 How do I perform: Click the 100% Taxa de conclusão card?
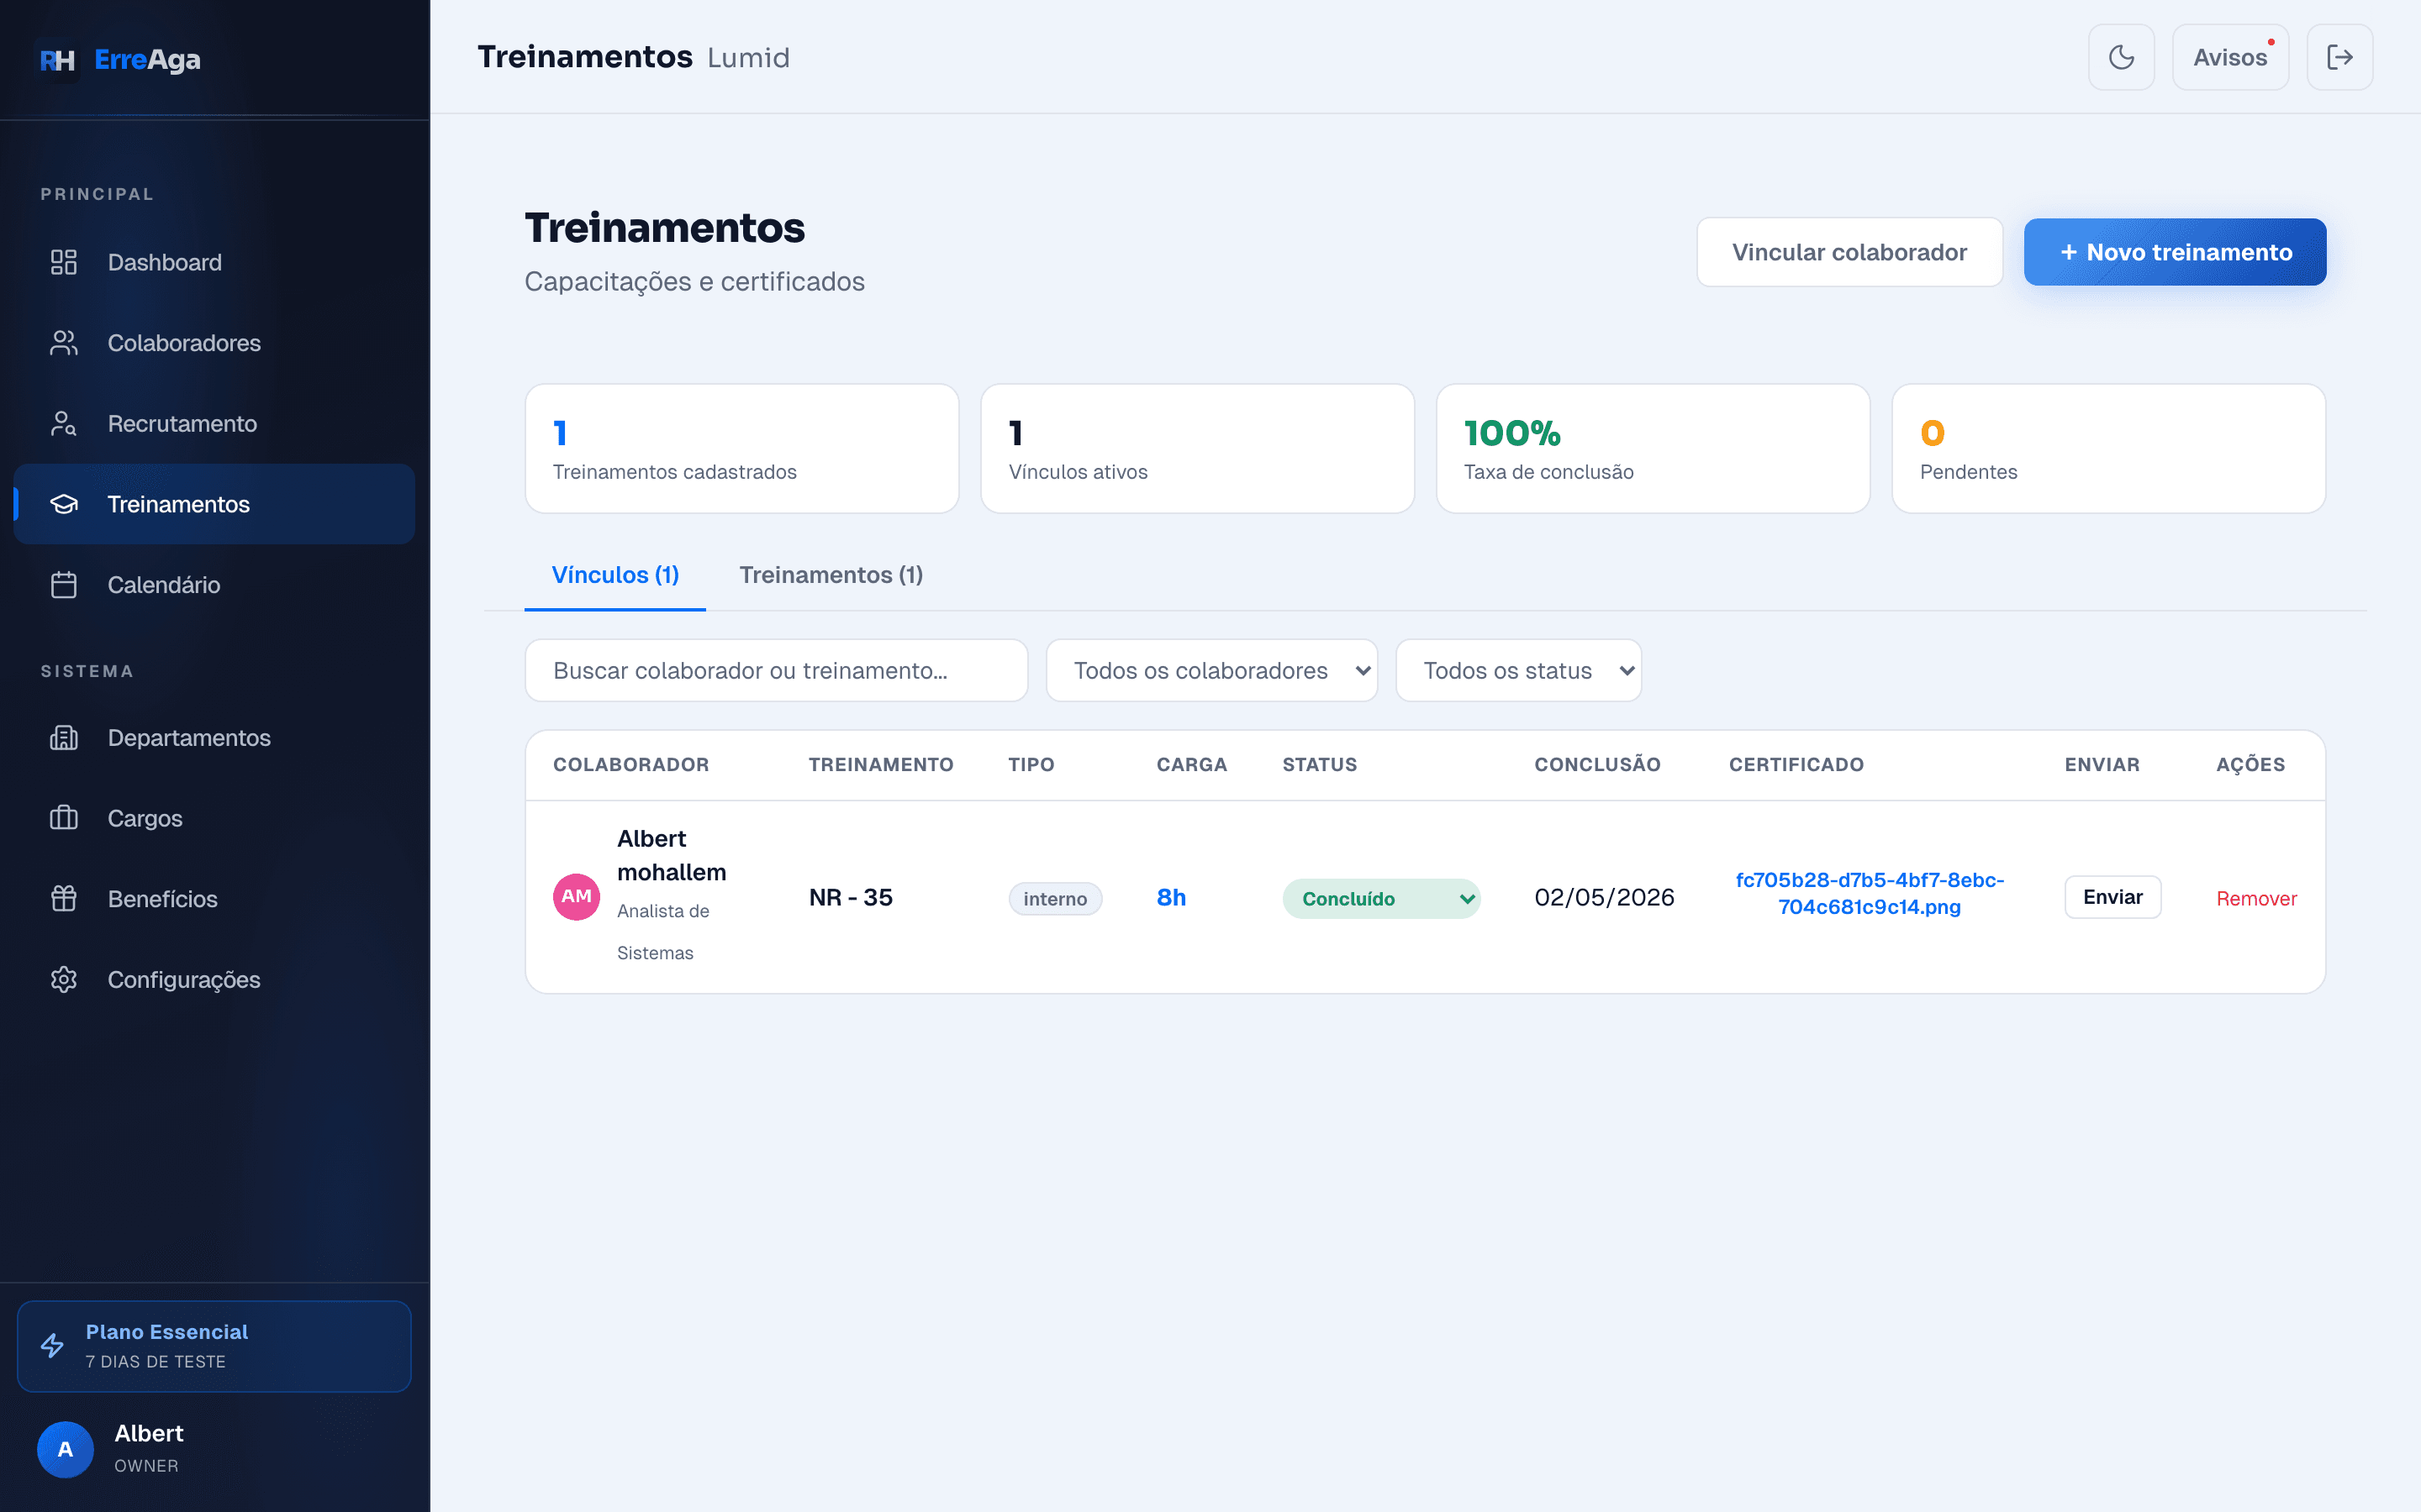1653,449
